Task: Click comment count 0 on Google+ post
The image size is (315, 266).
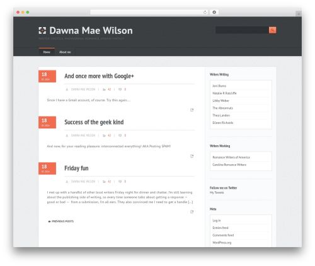Action: (125, 89)
